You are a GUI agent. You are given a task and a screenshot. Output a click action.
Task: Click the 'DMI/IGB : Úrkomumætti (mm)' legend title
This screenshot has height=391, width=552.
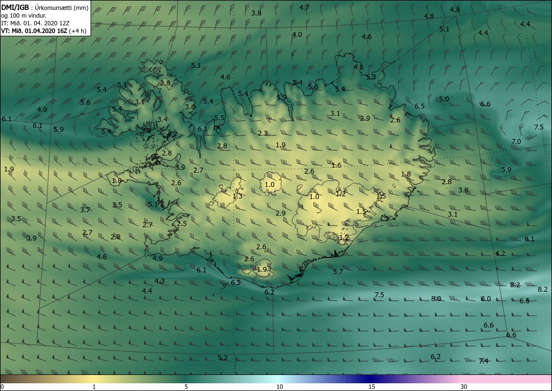coord(45,8)
